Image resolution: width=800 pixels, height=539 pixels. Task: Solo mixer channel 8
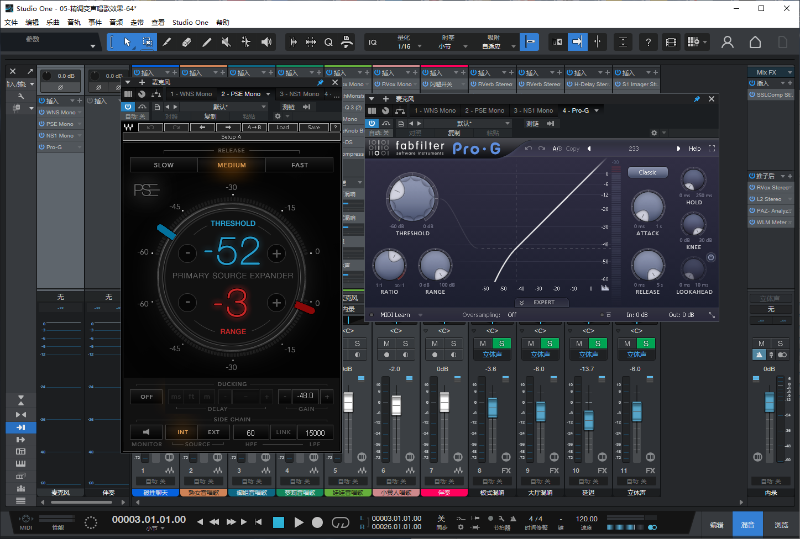(x=501, y=343)
